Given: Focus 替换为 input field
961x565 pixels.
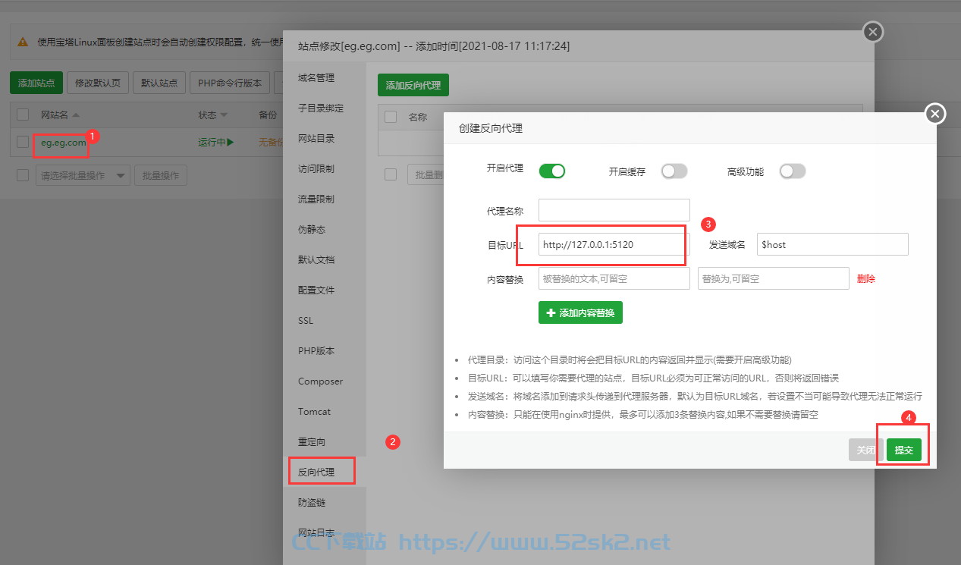Looking at the screenshot, I should 774,278.
